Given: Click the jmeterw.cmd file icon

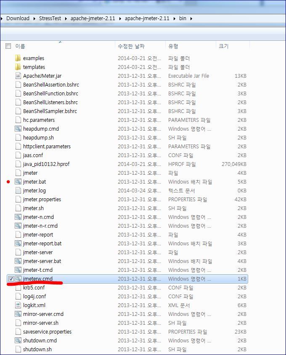Looking at the screenshot, I should pyautogui.click(x=18, y=279).
